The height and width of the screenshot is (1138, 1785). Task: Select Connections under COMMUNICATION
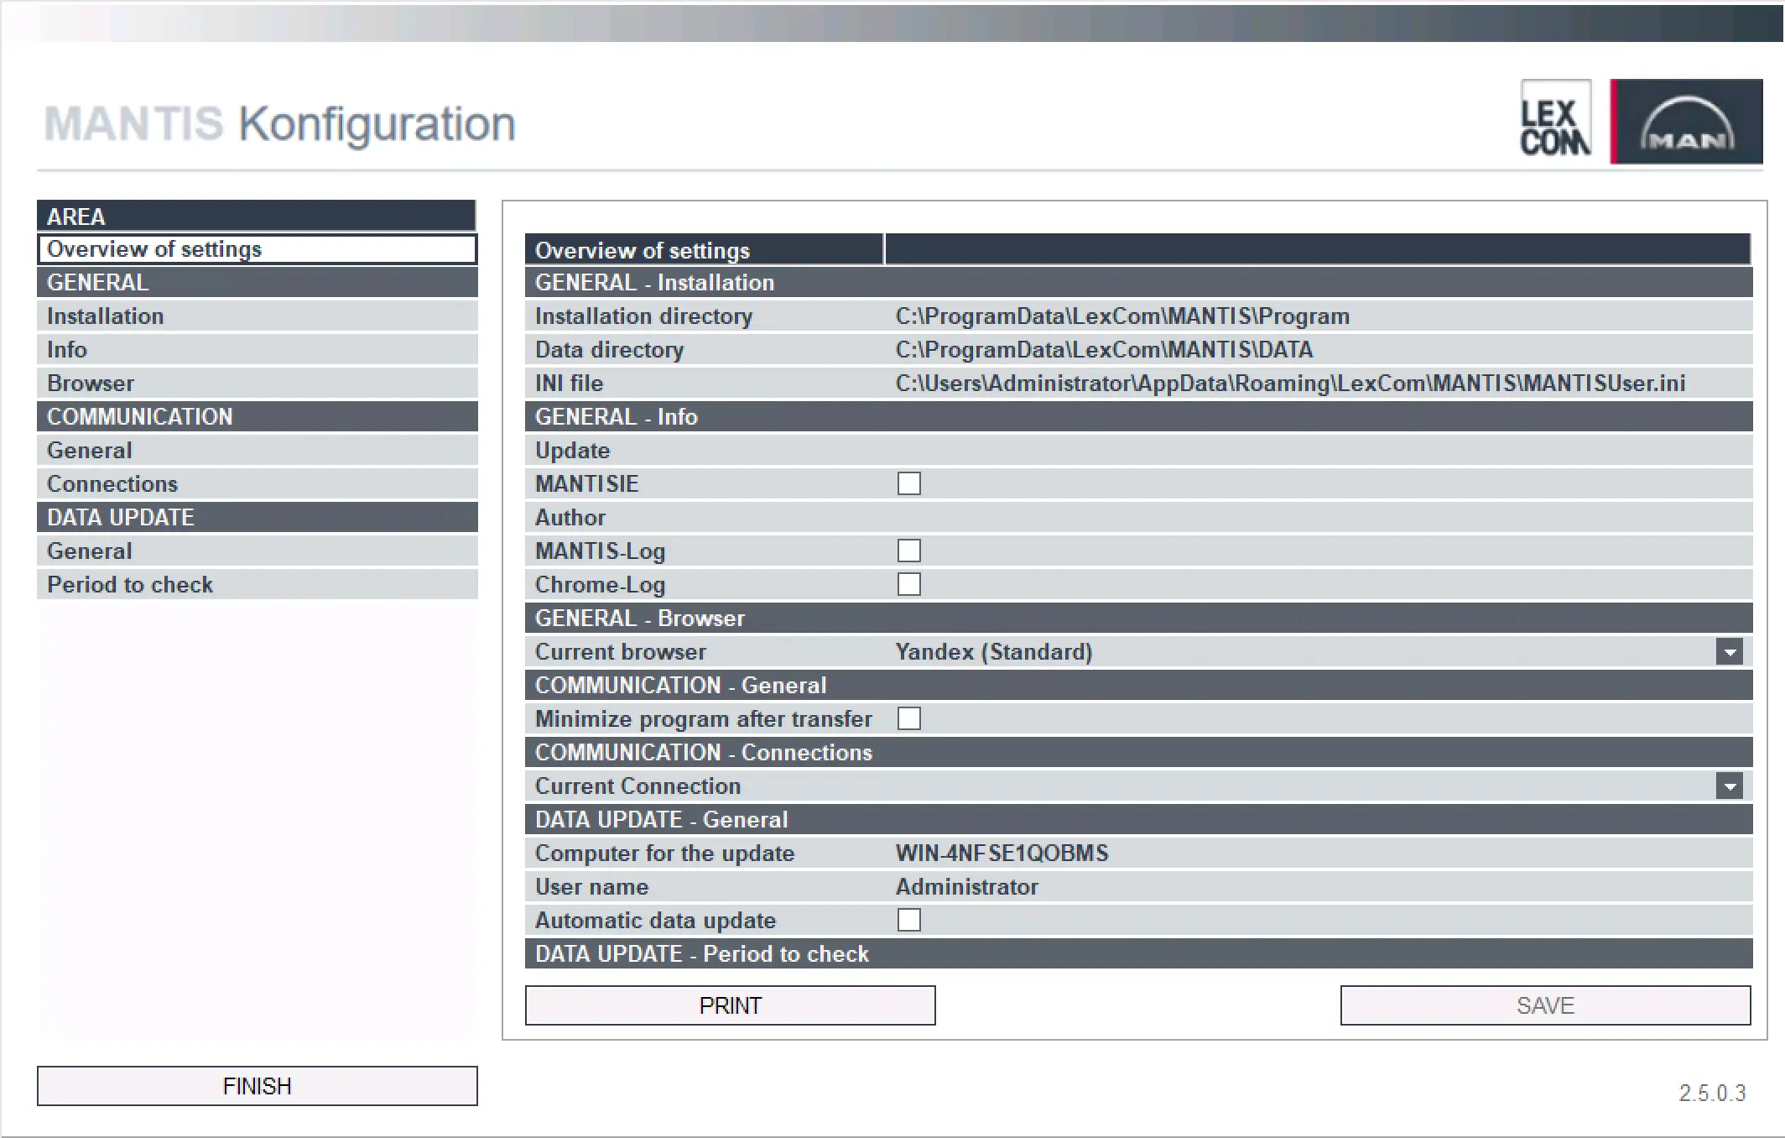(x=112, y=483)
